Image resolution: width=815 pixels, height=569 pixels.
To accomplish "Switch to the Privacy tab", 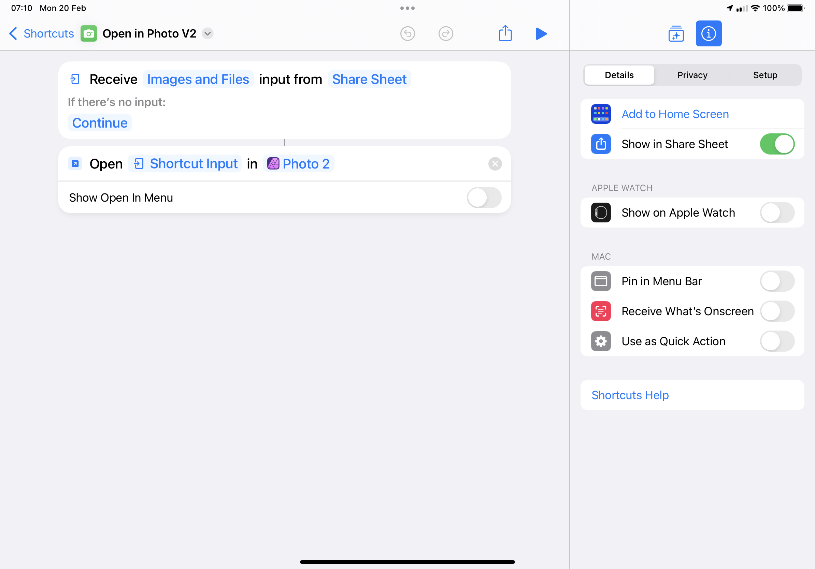I will point(692,75).
